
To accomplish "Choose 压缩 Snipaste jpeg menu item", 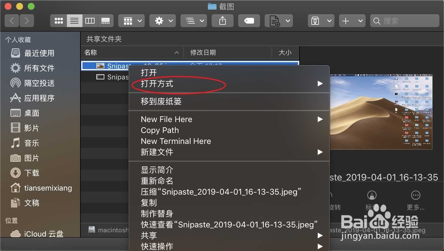I will pyautogui.click(x=230, y=192).
